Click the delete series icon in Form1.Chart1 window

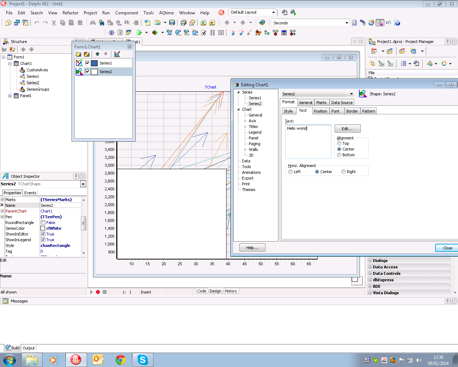pos(87,54)
